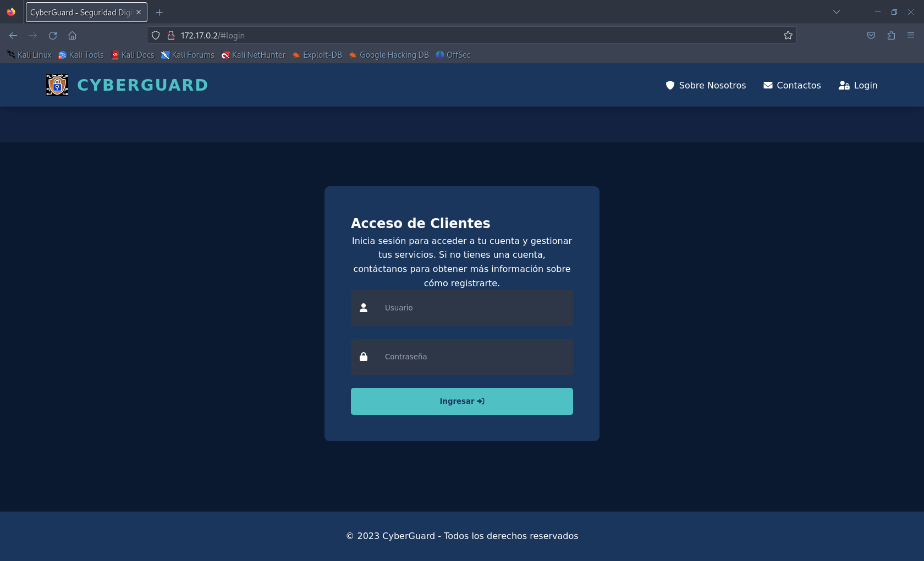Open the Kali Forums bookmark
Image resolution: width=924 pixels, height=561 pixels.
click(x=188, y=55)
